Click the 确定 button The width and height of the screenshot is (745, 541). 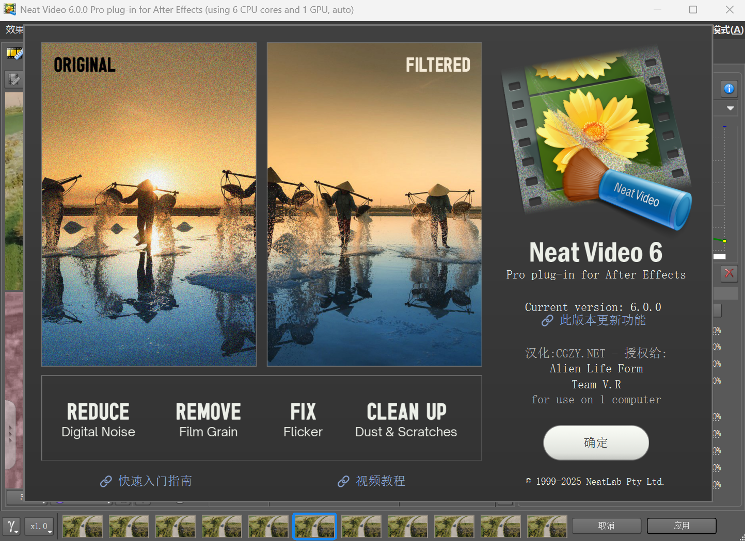click(x=596, y=442)
